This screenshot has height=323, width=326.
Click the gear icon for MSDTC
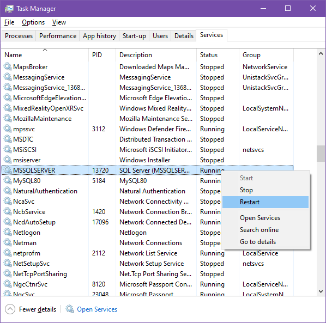8,139
